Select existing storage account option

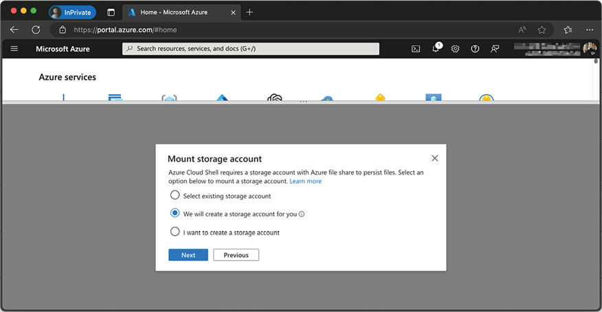[175, 195]
